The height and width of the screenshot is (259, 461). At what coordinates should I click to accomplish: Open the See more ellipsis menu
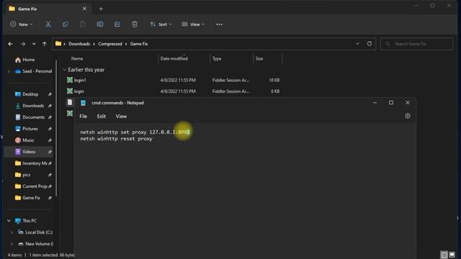[x=219, y=24]
